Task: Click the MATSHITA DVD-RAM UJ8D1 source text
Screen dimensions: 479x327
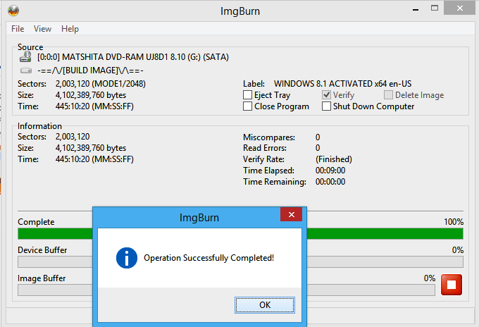Action: (133, 57)
